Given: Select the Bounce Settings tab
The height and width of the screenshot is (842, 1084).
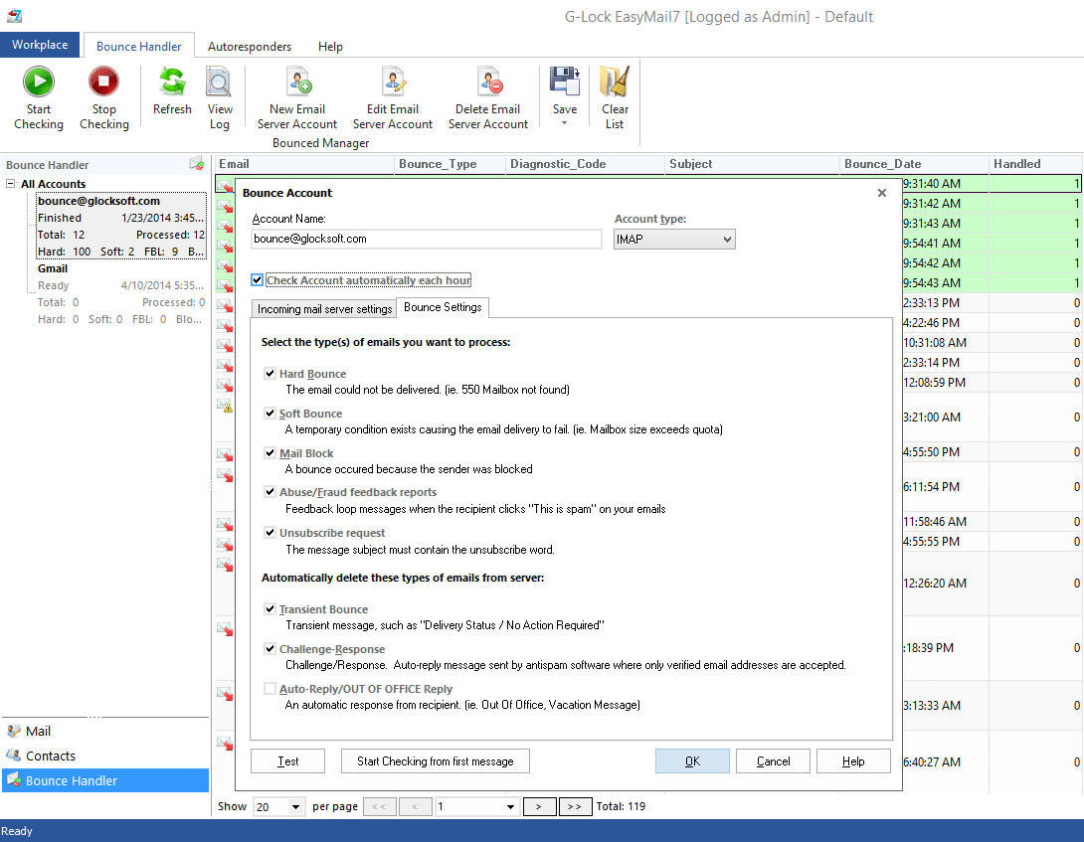Looking at the screenshot, I should click(443, 307).
